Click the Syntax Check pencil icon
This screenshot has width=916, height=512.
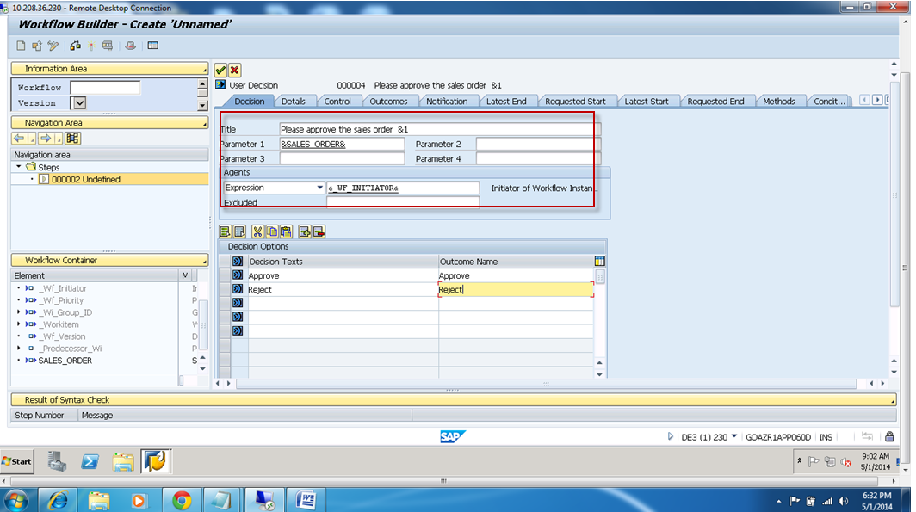tap(53, 46)
